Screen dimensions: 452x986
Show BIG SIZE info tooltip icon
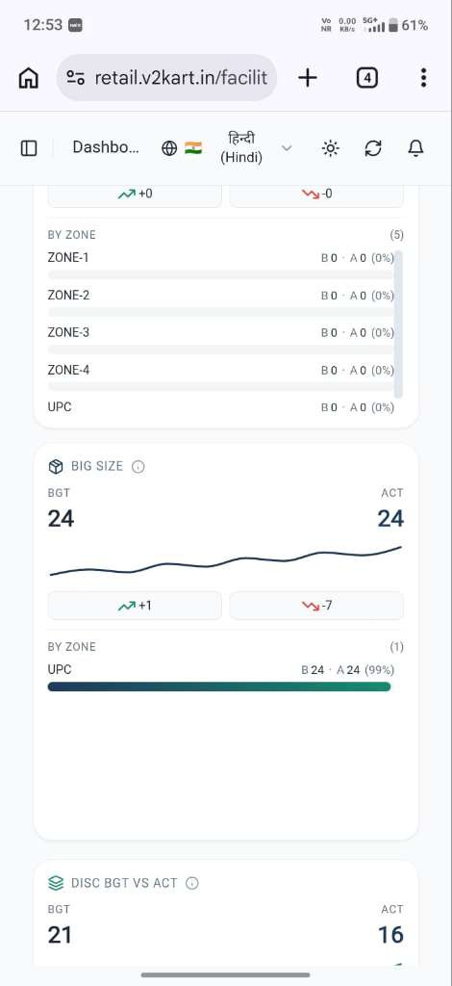138,467
